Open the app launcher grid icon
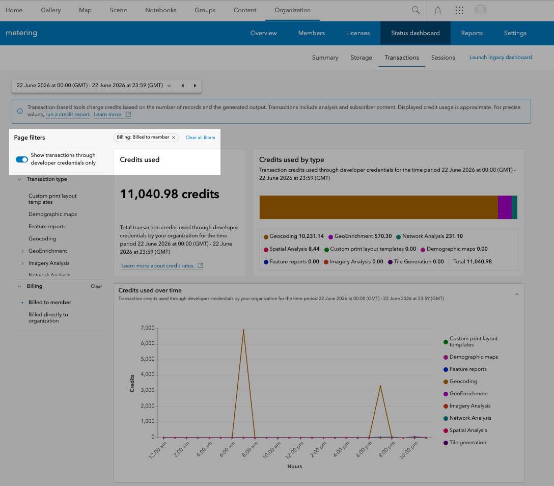 (x=459, y=10)
